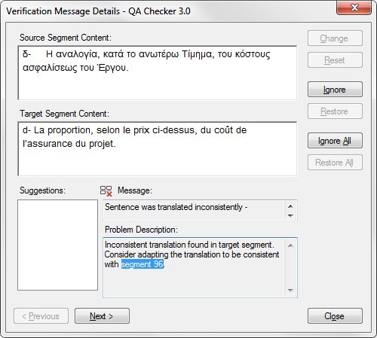Screen dimensions: 377x338
Task: Click the red X window close button
Action: click(354, 8)
